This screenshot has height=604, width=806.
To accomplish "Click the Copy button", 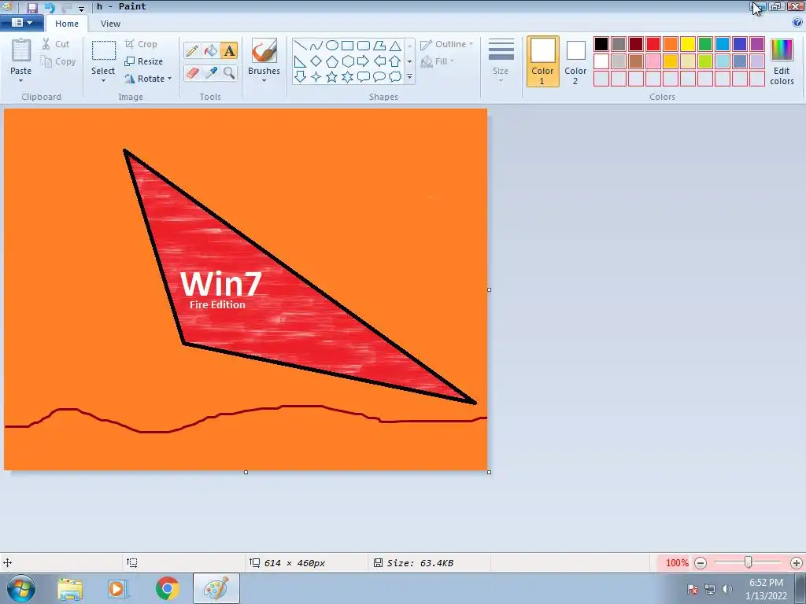I will pyautogui.click(x=58, y=61).
